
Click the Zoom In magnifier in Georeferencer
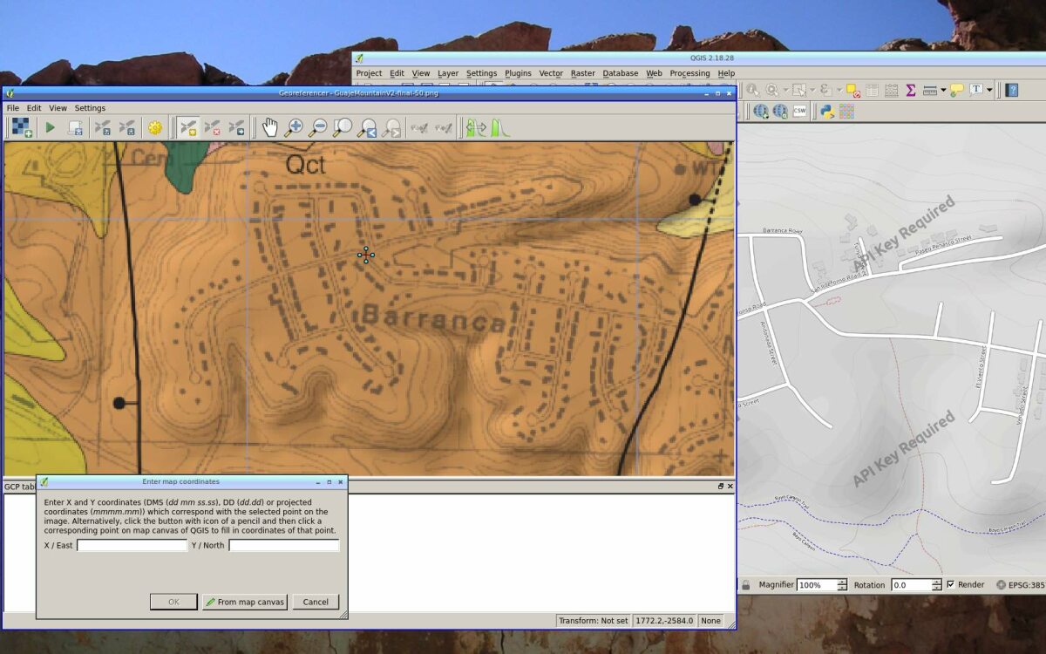coord(295,128)
